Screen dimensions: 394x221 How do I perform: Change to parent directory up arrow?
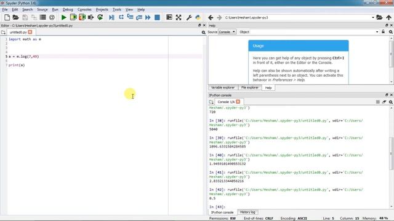[388, 18]
